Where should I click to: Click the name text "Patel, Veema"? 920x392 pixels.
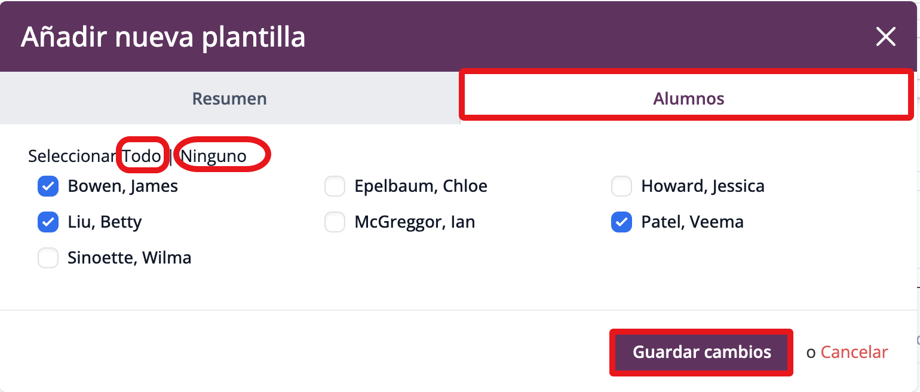tap(692, 222)
